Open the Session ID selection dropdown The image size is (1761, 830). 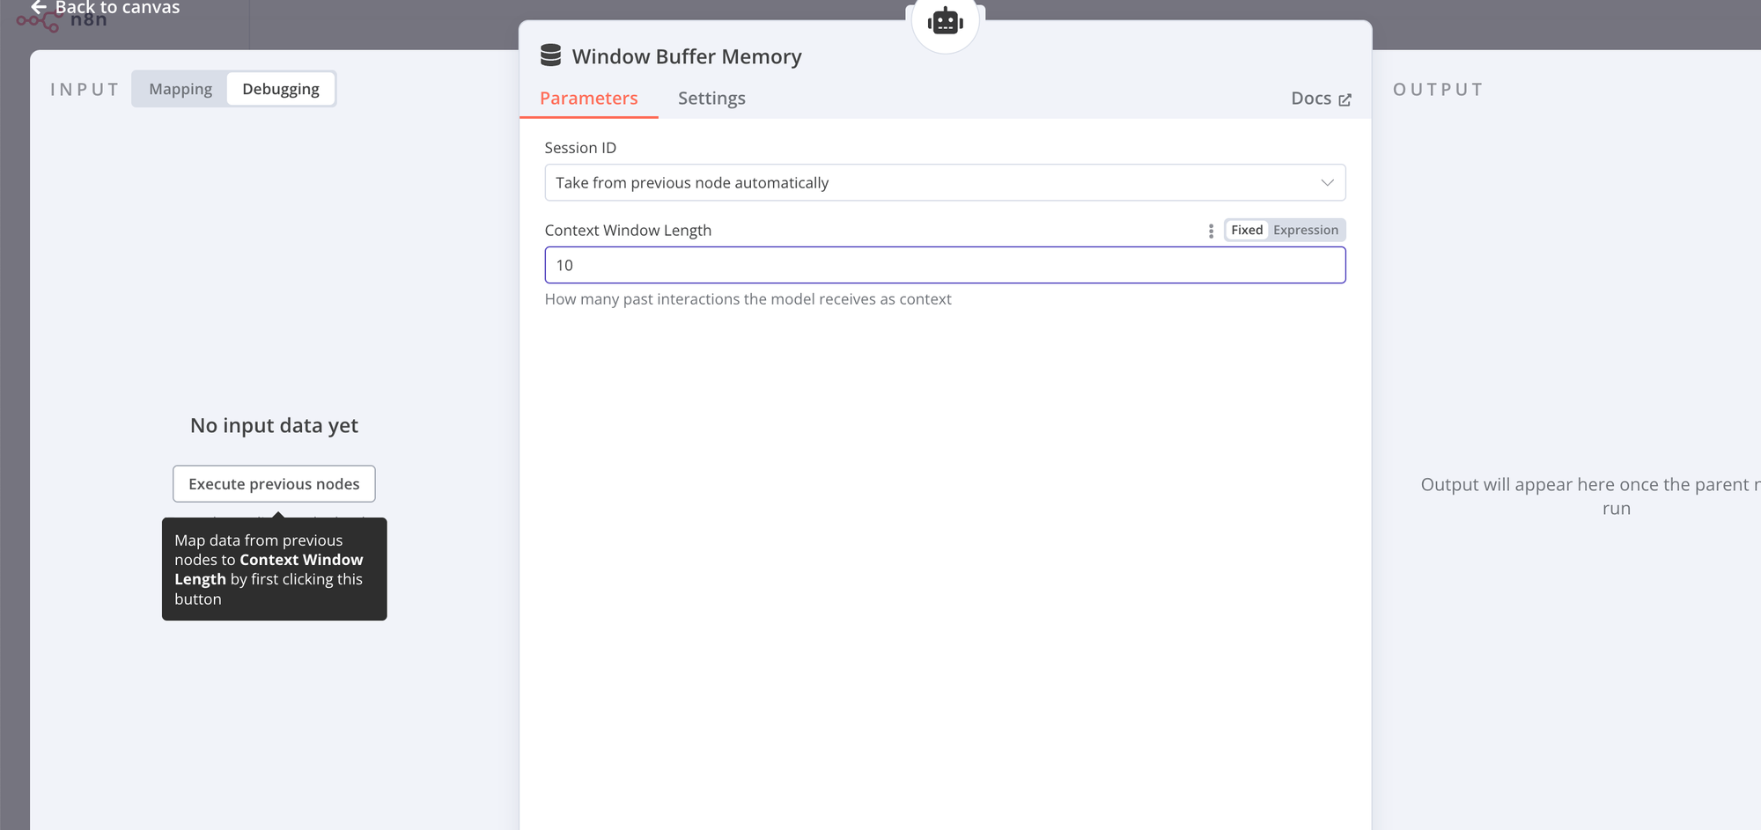tap(945, 182)
